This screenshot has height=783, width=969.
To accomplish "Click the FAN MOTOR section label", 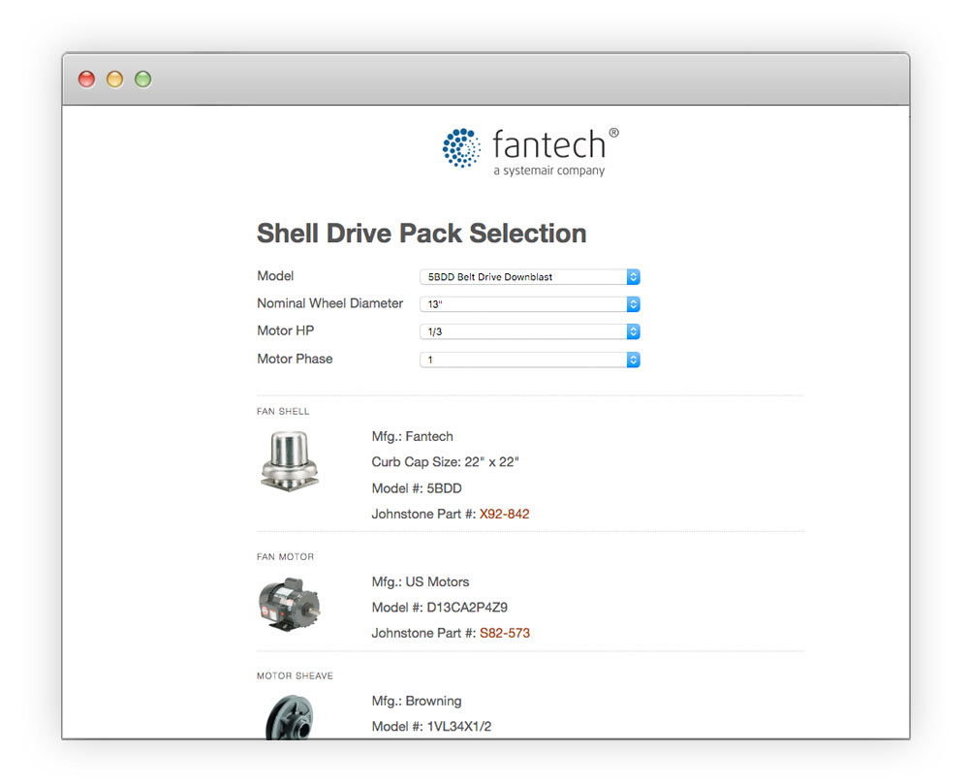I will tap(286, 557).
